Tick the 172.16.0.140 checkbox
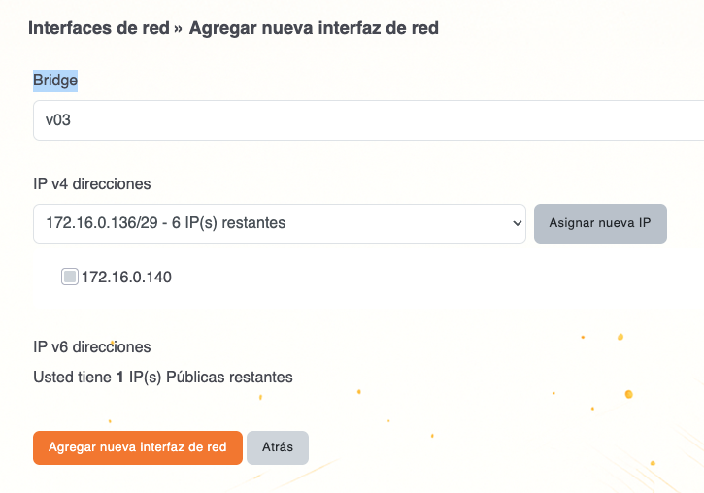 point(70,278)
